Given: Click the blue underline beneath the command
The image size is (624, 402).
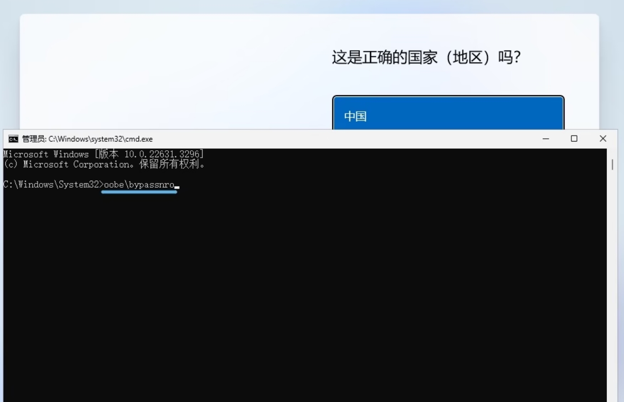Looking at the screenshot, I should (139, 192).
